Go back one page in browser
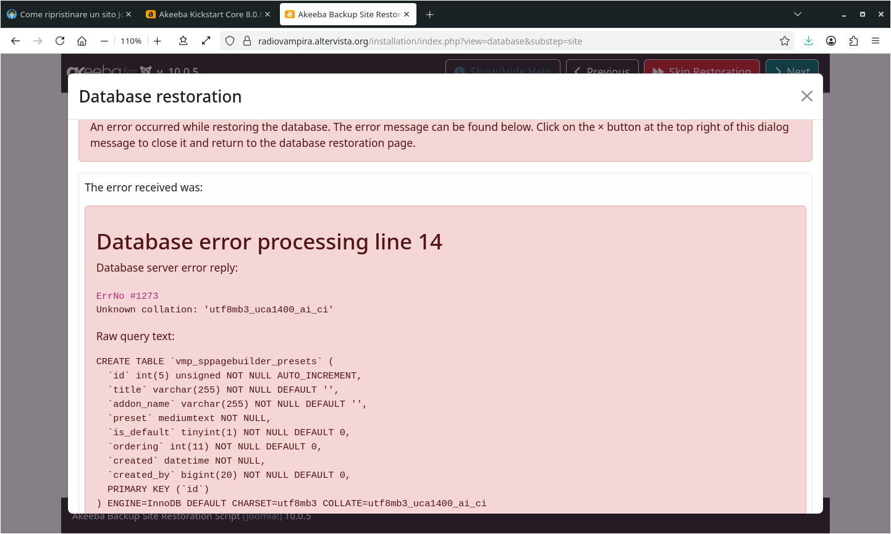Image resolution: width=891 pixels, height=534 pixels. [15, 41]
